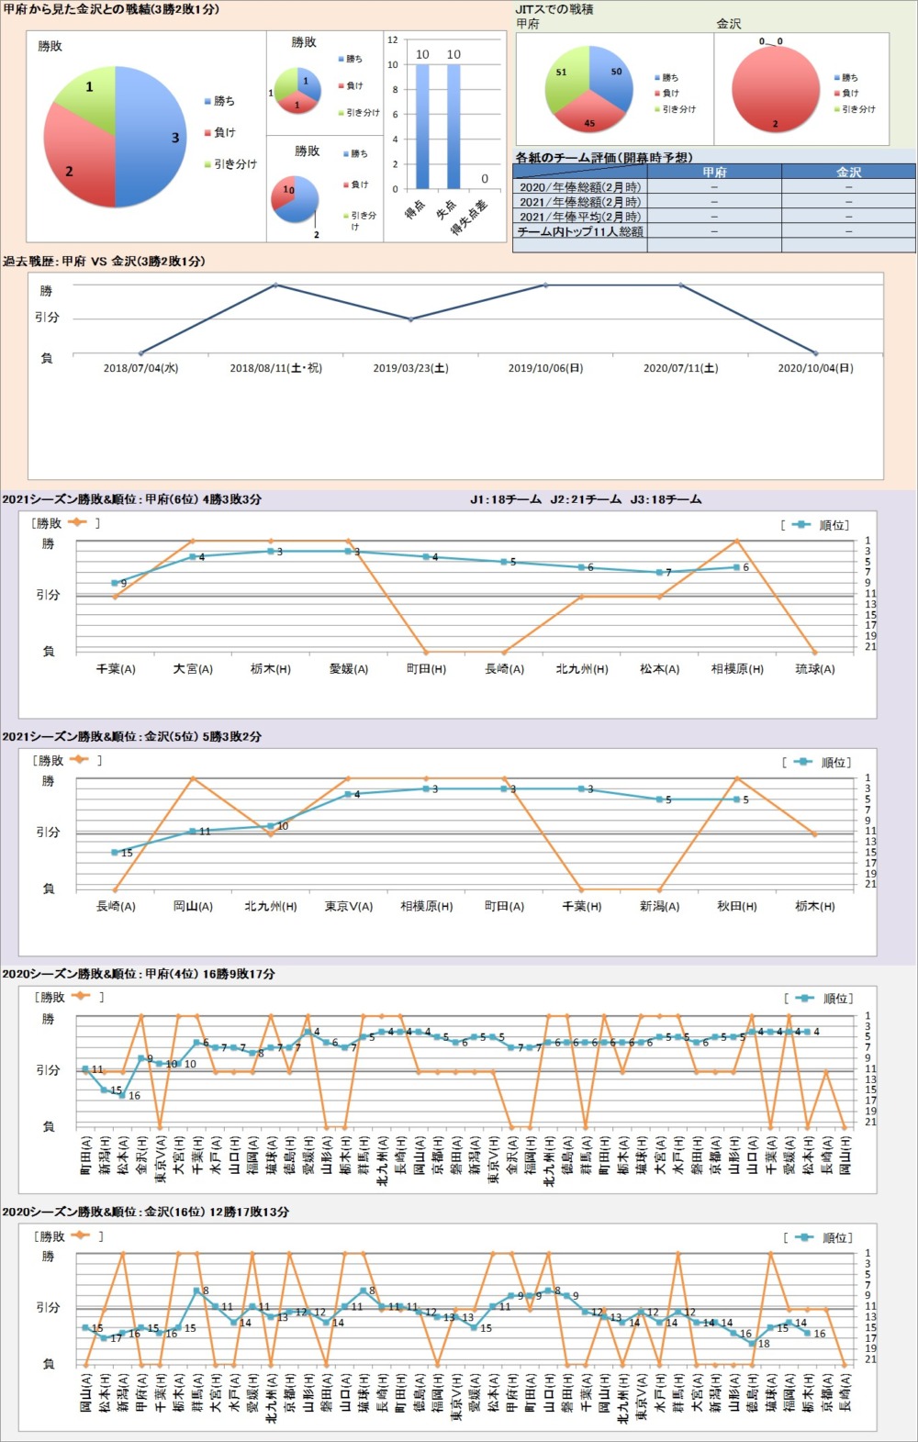Select the green slice labeled 51 in 甲府 pie
Image resolution: width=918 pixels, height=1442 pixels.
(x=565, y=78)
